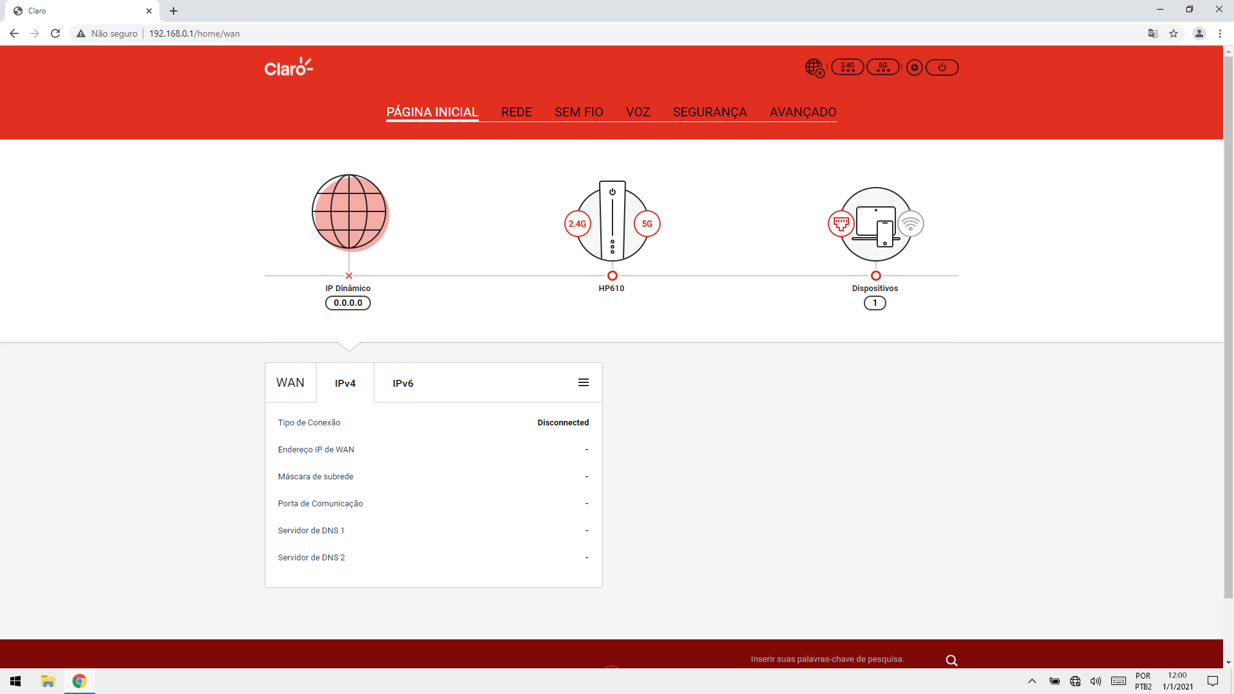Open the hamburger menu in WAN panel
Screen dimensions: 1234x694
[584, 382]
